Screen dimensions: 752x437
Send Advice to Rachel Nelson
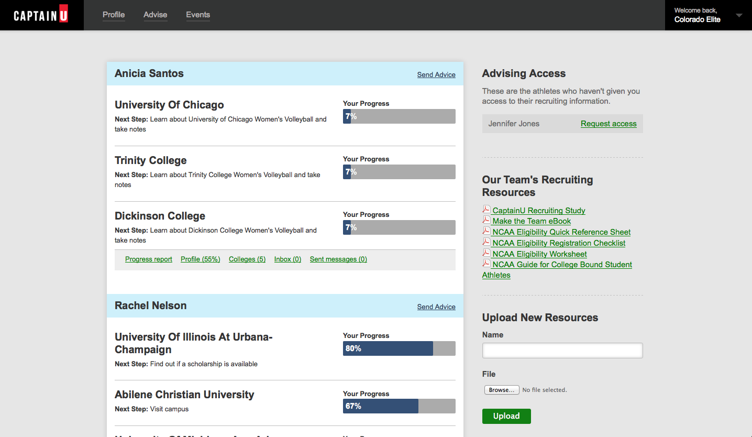click(x=436, y=307)
